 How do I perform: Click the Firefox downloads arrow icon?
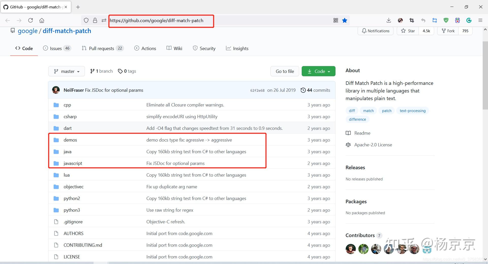[x=389, y=20]
